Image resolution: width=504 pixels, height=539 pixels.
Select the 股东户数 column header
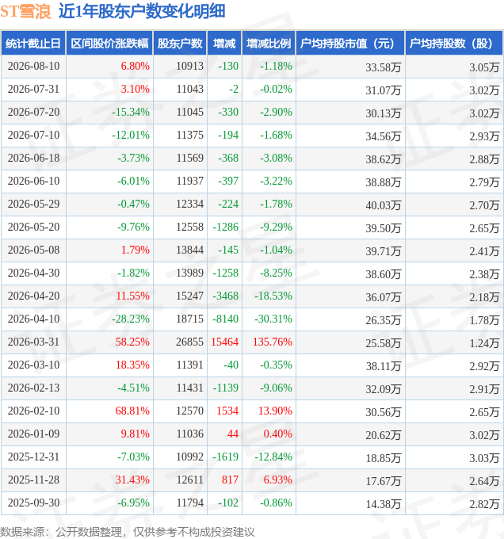180,44
